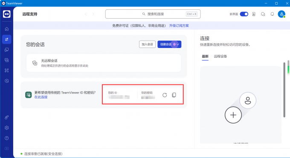
Task: Copy ID and password with clipboard icon
Action: click(x=174, y=95)
